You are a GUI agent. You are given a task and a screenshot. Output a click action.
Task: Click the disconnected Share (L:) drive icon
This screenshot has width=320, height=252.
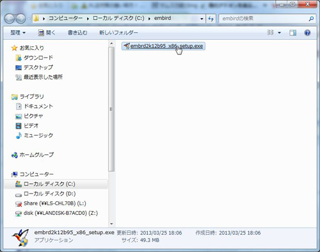click(19, 204)
